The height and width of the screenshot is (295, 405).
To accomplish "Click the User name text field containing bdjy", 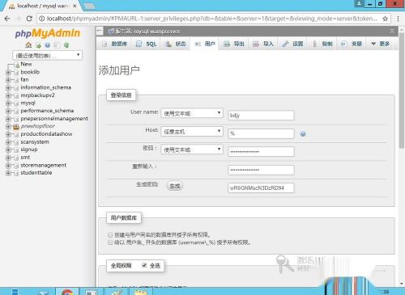I will pyautogui.click(x=261, y=116).
